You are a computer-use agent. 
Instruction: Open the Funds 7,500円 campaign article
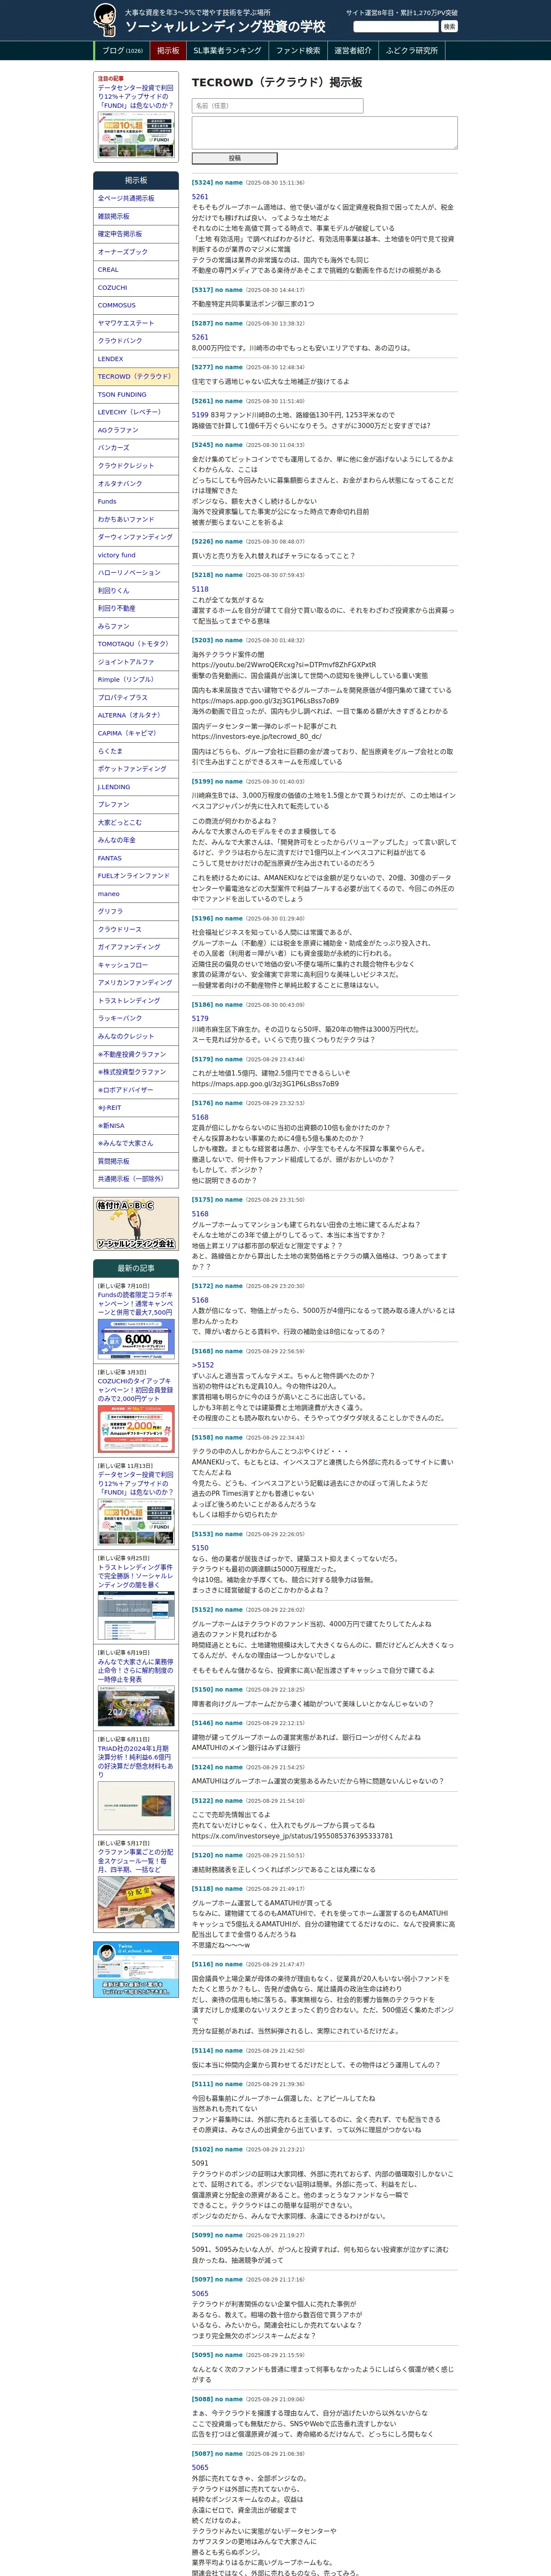[135, 1303]
